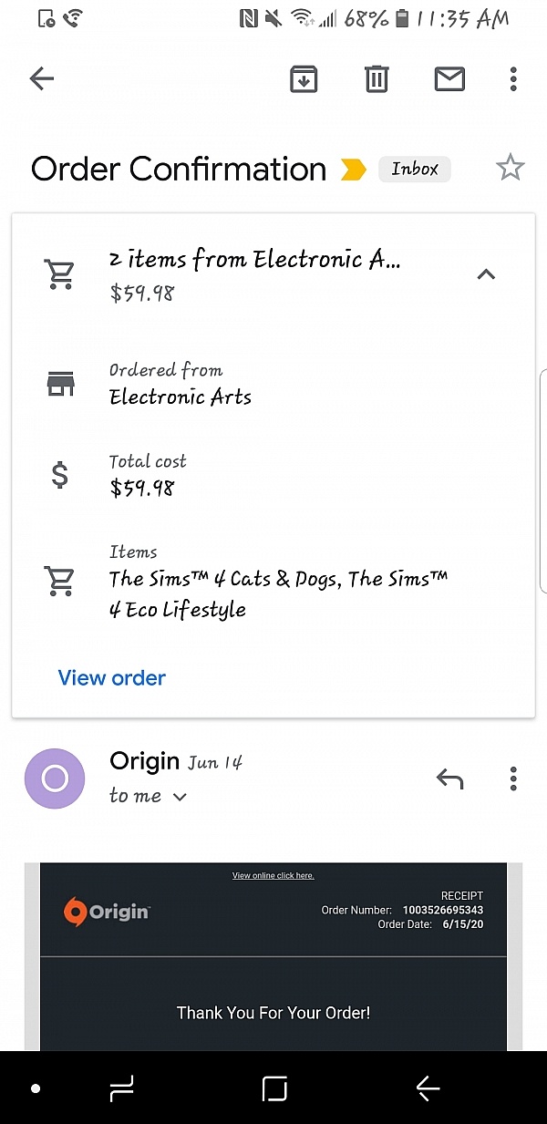Open the View order link
547x1124 pixels.
pyautogui.click(x=112, y=678)
